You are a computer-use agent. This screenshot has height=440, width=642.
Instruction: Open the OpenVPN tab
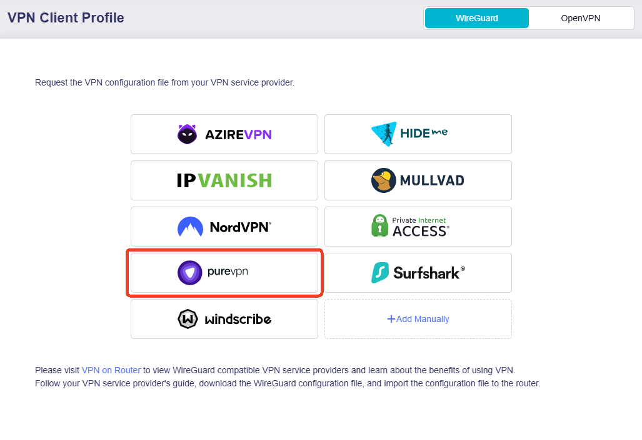(x=581, y=18)
